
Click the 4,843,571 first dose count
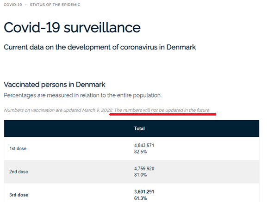[144, 145]
